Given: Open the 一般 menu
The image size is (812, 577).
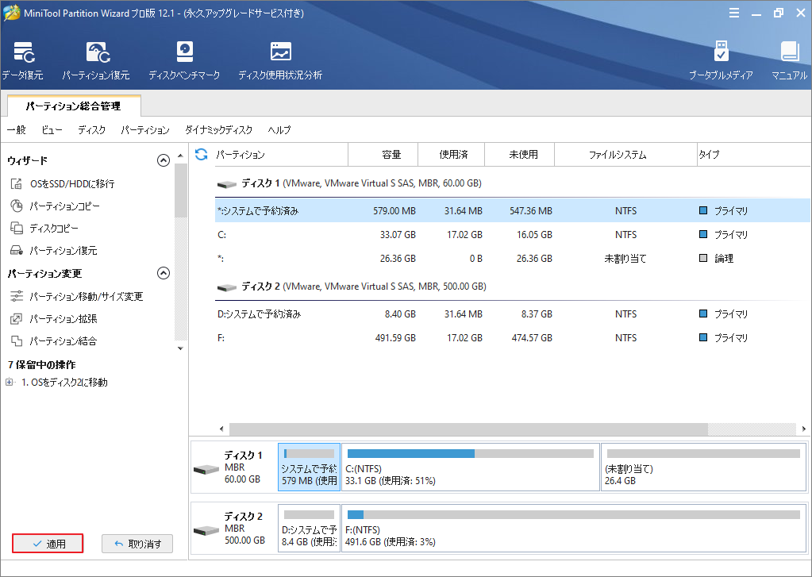Looking at the screenshot, I should point(17,130).
